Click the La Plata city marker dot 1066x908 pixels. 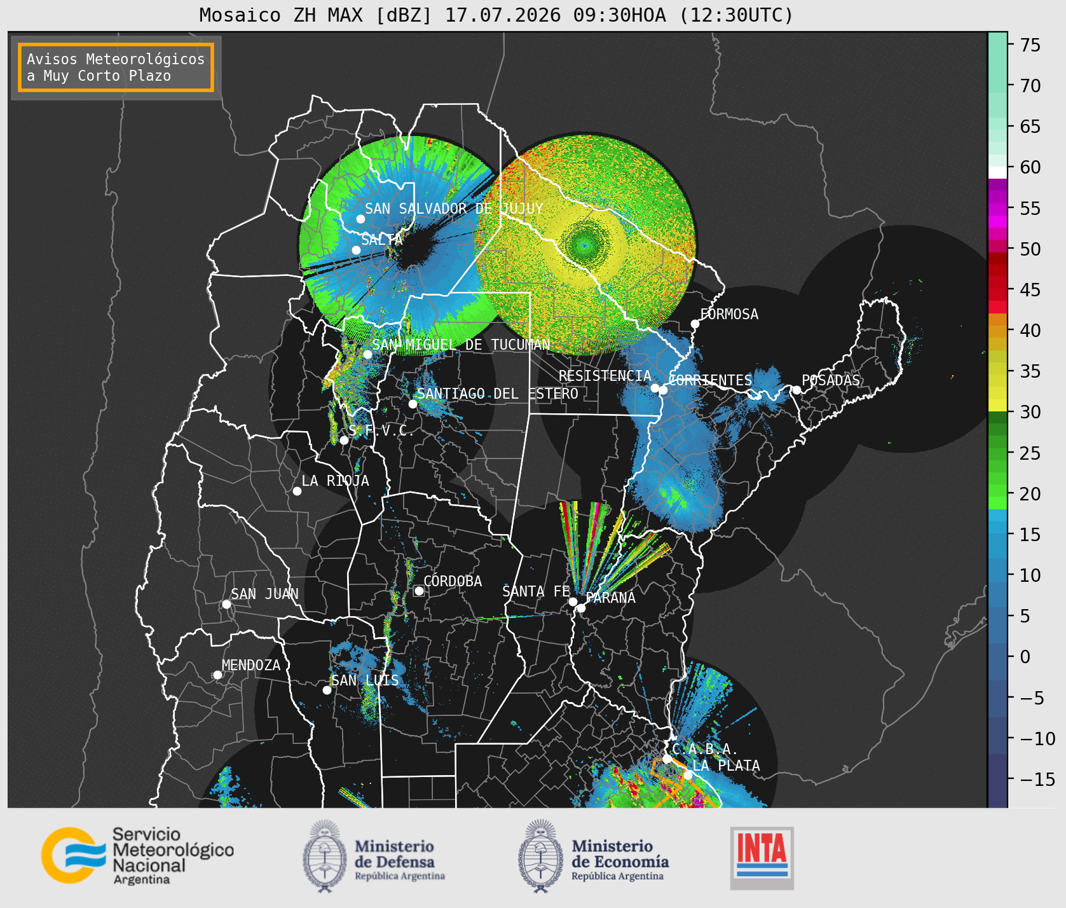pos(688,775)
